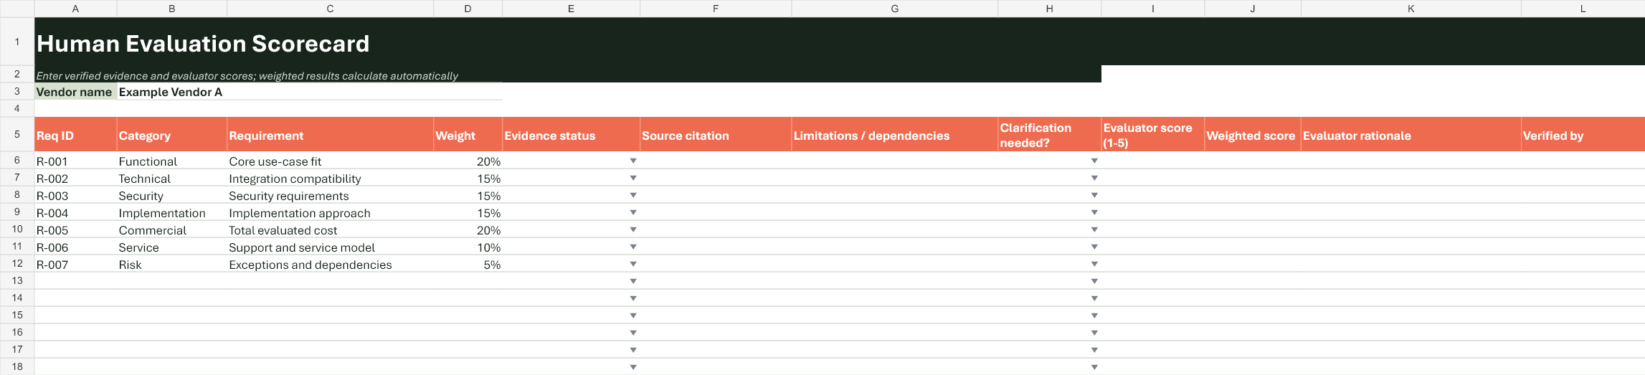Open Evidence status dropdown for R-004
Viewport: 1645px width, 375px height.
pos(633,212)
